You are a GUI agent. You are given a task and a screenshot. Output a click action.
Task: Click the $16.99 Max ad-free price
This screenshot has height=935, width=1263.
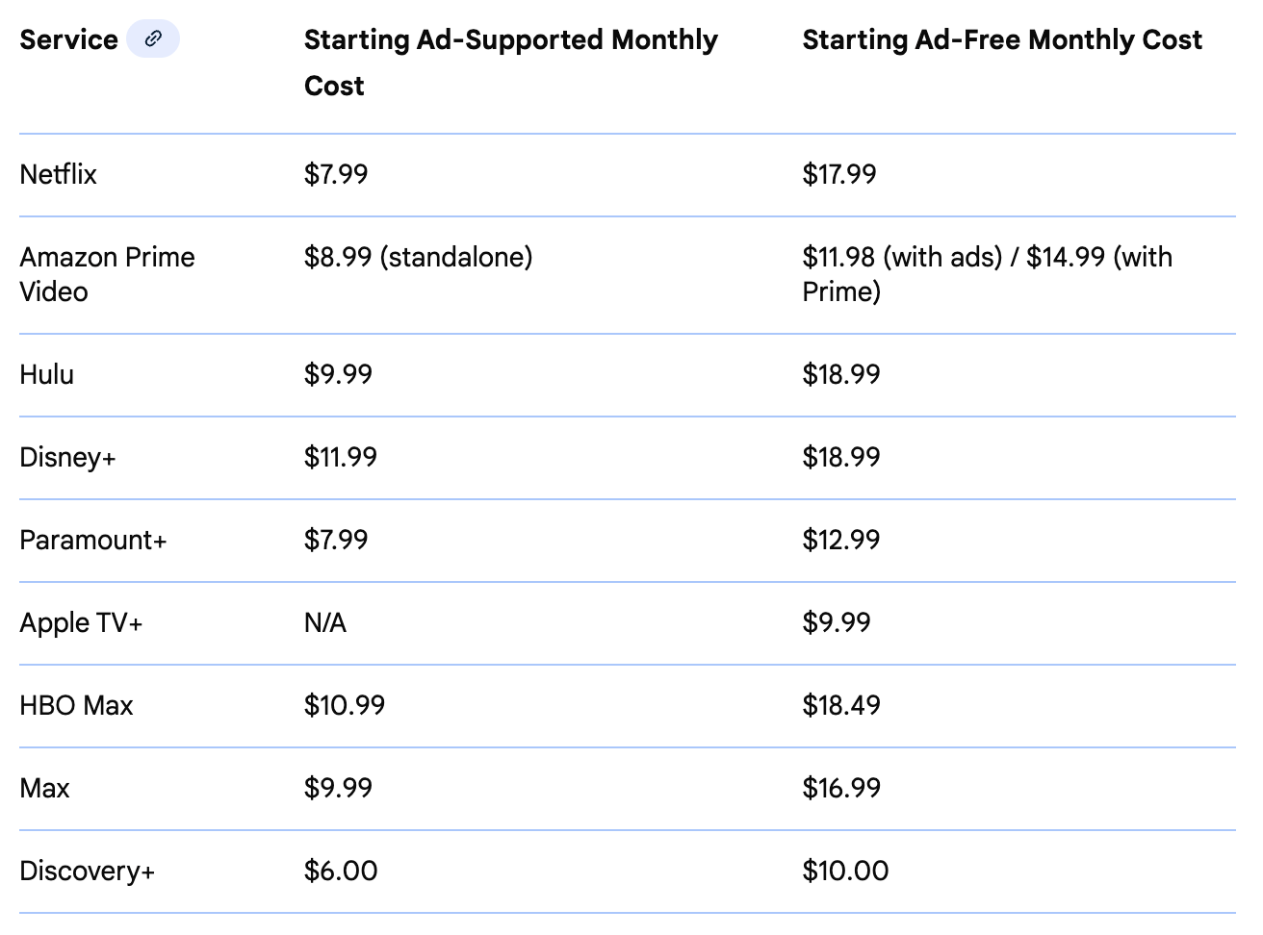[x=841, y=788]
